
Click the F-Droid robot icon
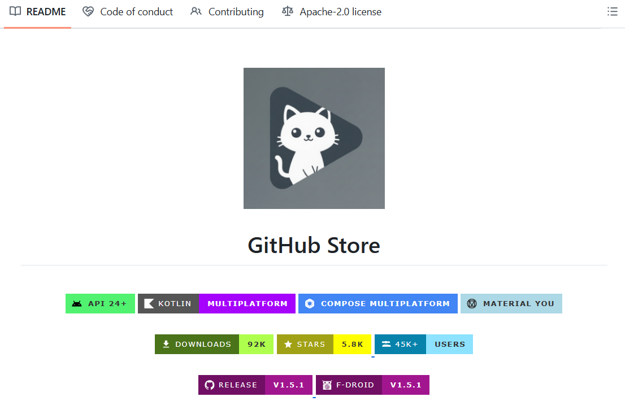tap(326, 385)
